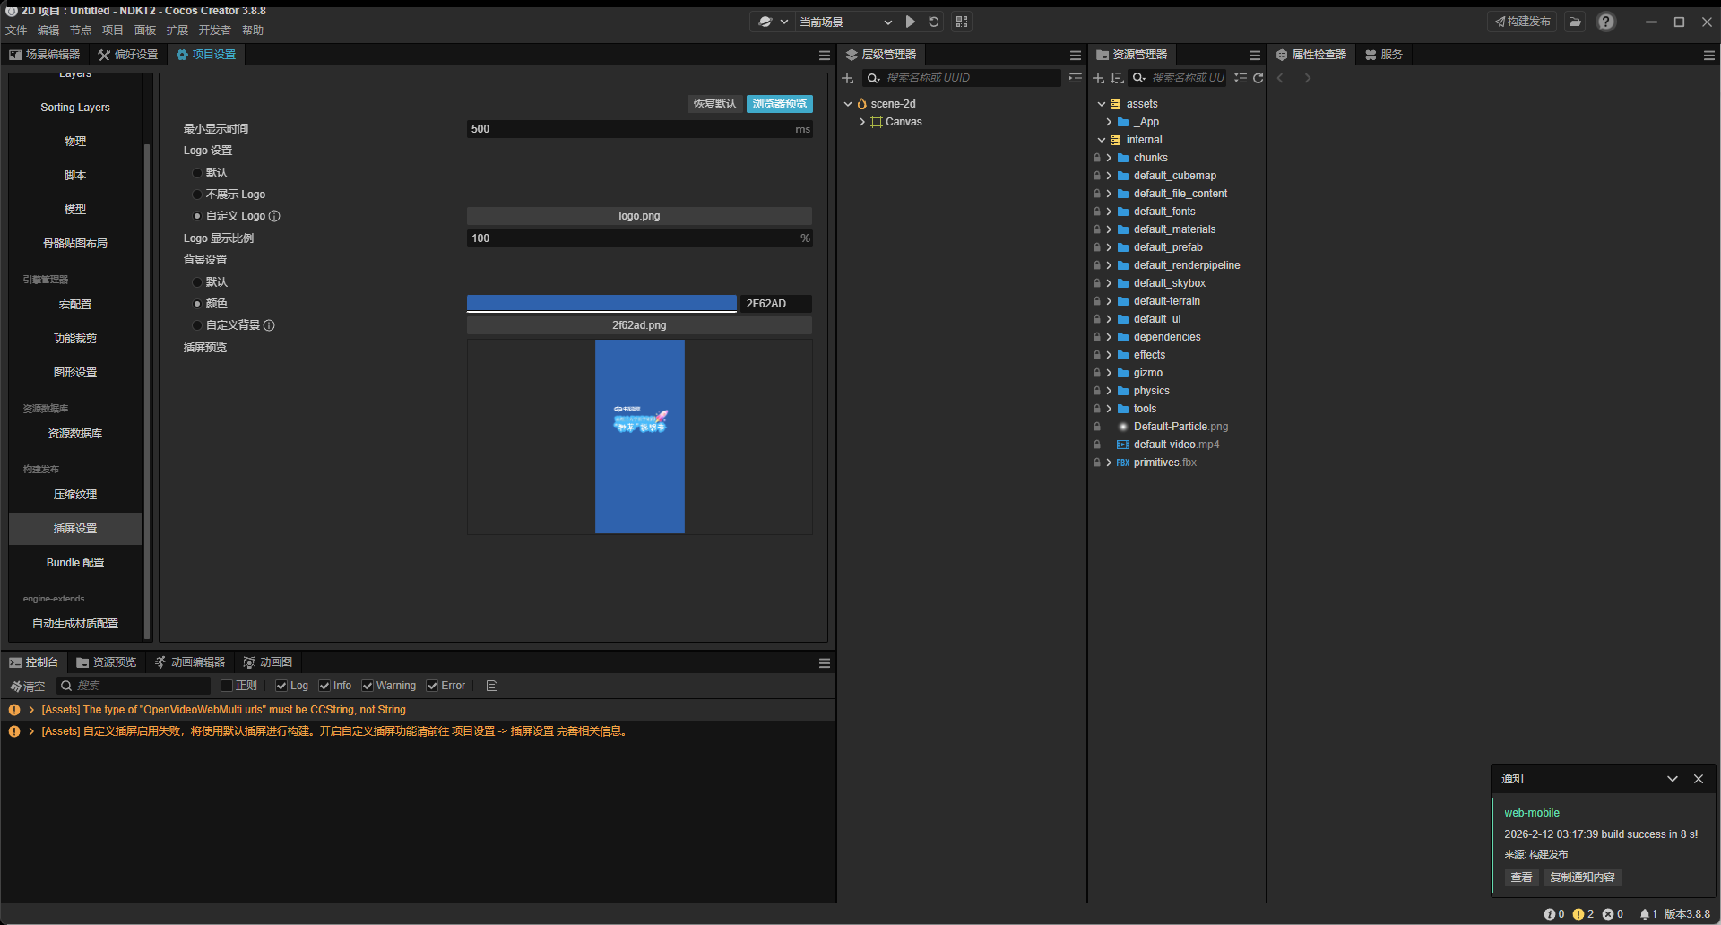Screen dimensions: 1721x925
Task: Toggle expand-all in the assets panel
Action: 1241,78
